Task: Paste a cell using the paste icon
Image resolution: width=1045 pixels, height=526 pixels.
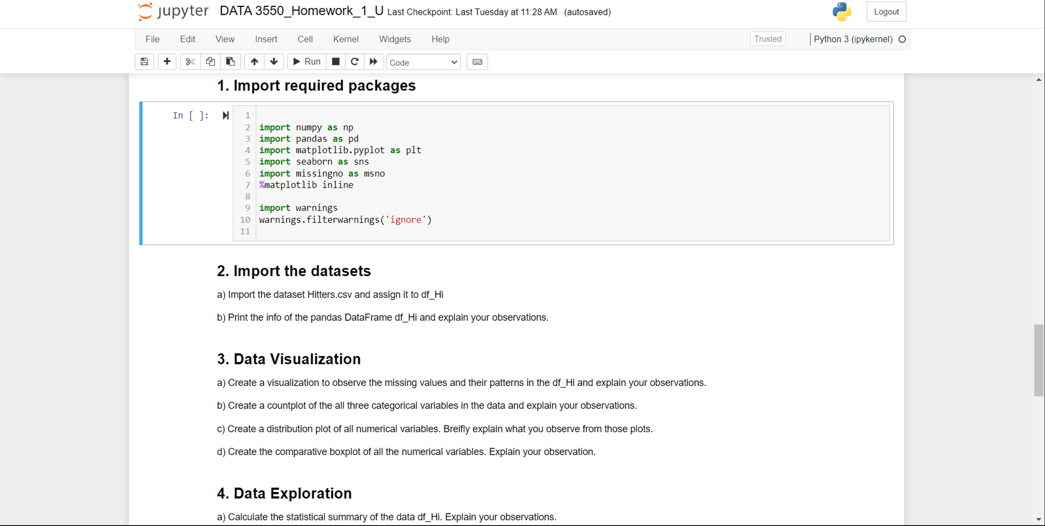Action: tap(231, 62)
